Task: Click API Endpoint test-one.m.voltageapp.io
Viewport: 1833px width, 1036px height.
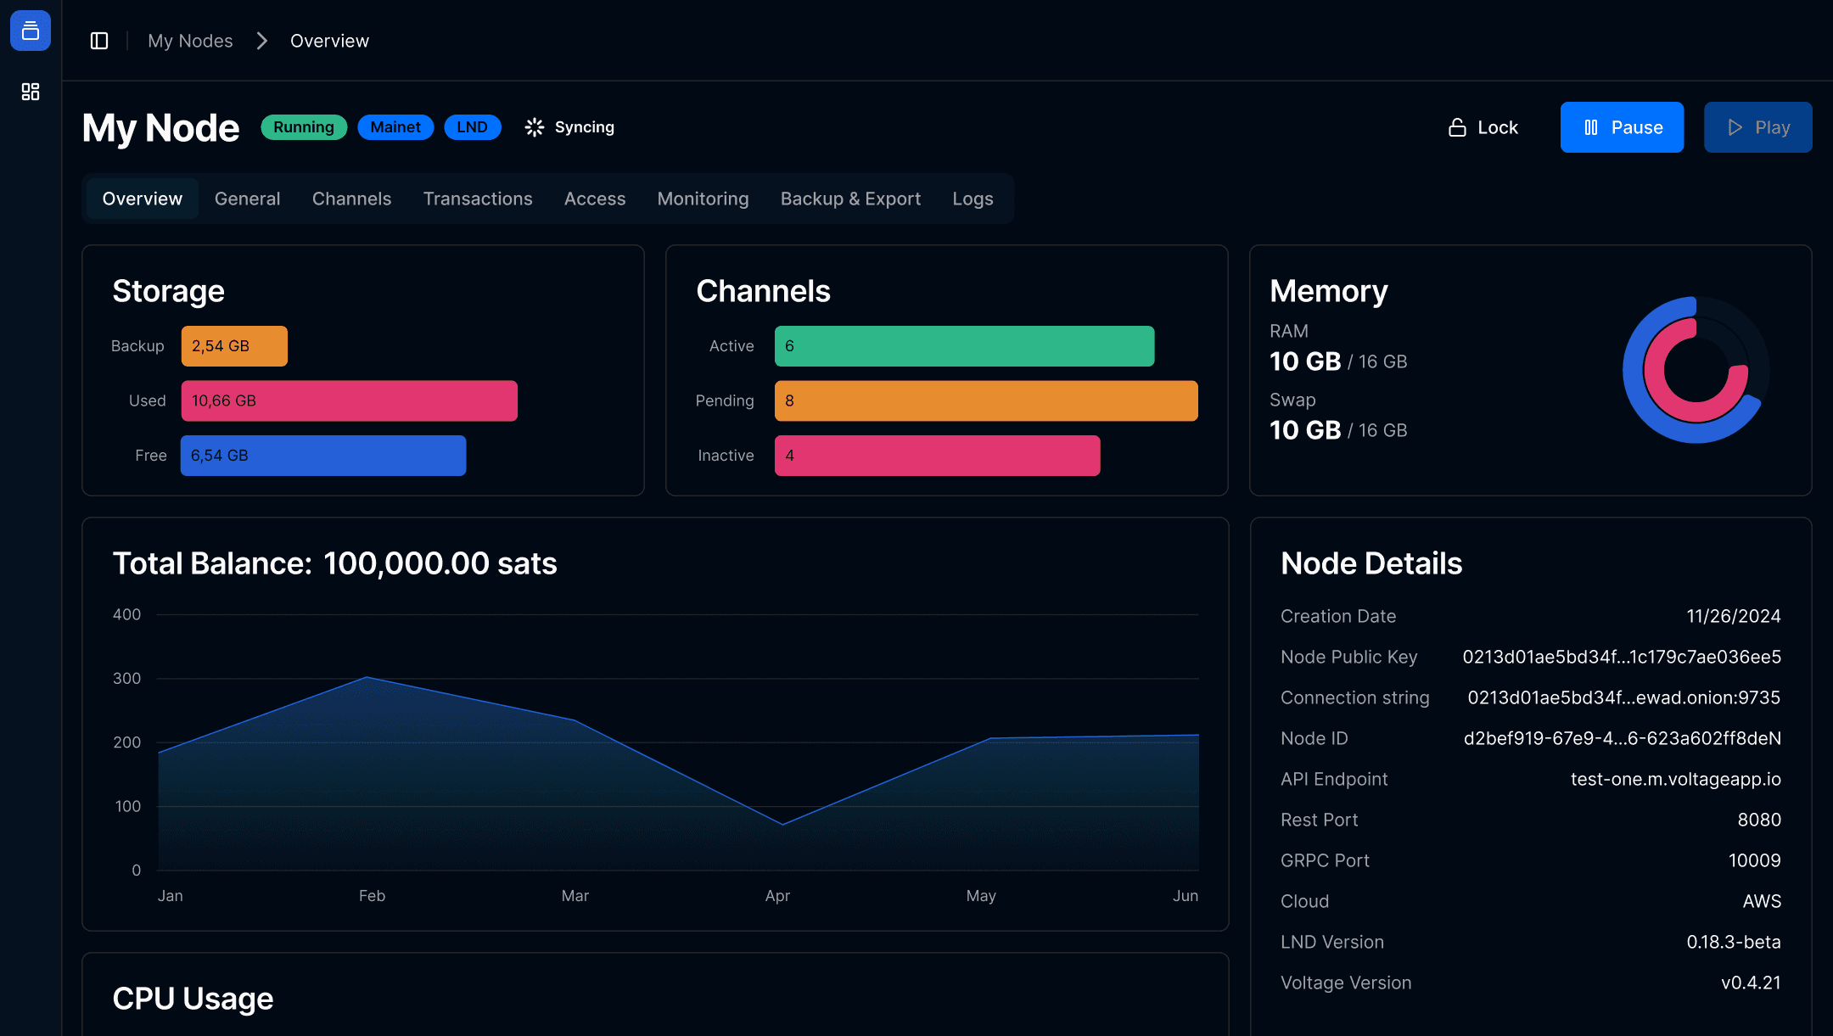Action: [1675, 779]
